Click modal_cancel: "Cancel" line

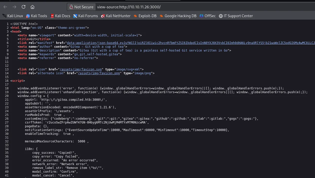click(x=53, y=175)
